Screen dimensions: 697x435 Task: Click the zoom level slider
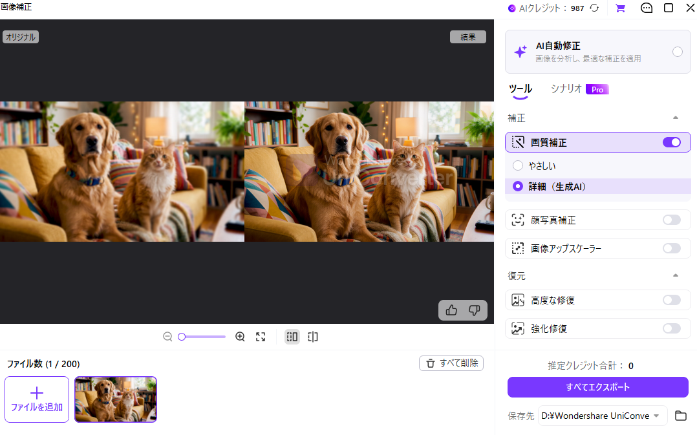[x=201, y=337]
